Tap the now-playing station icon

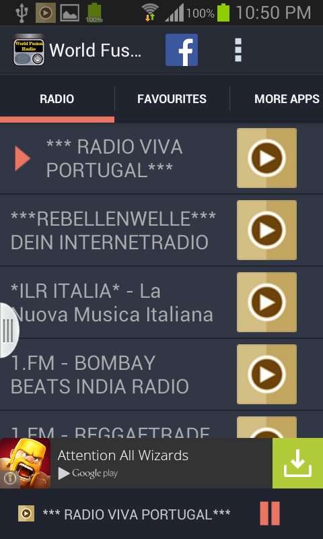[26, 513]
